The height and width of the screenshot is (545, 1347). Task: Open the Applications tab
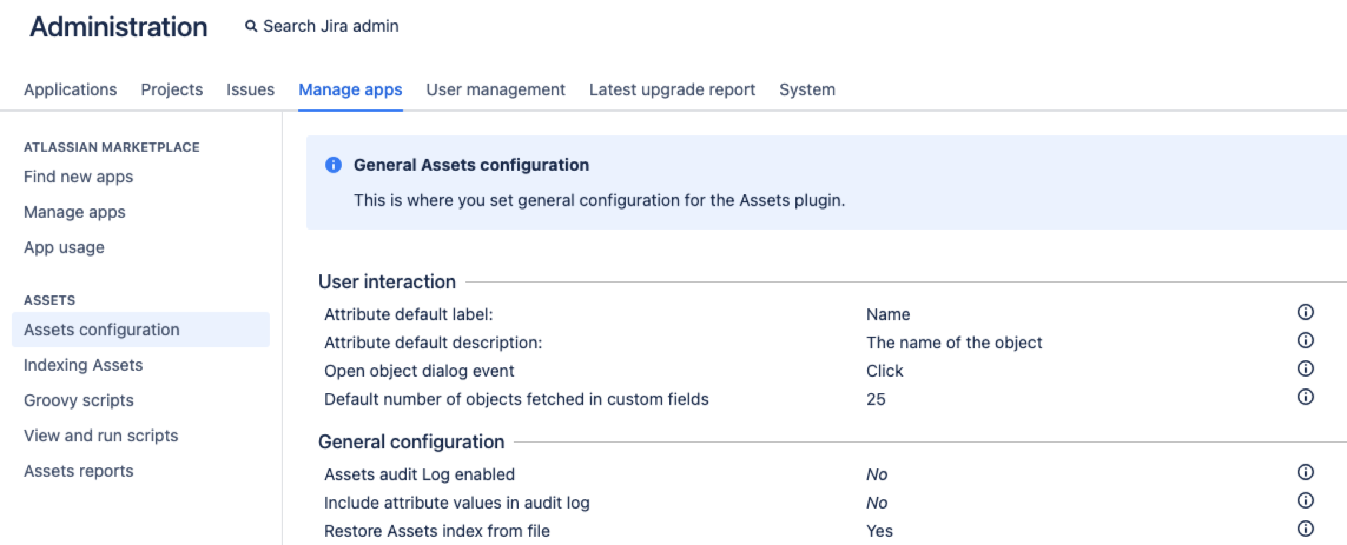[70, 89]
